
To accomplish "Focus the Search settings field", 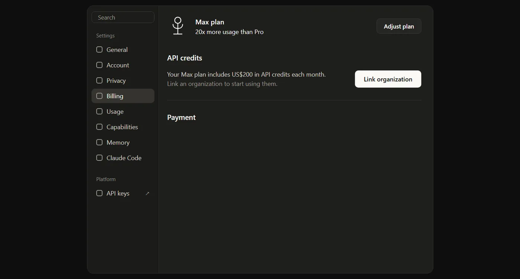I will [123, 17].
